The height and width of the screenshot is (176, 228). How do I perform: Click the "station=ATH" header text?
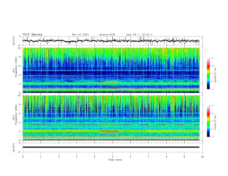point(107,35)
